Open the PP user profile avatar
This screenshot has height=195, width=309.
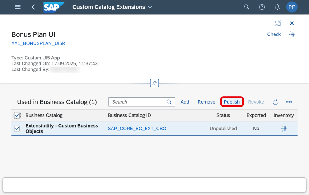coord(292,7)
